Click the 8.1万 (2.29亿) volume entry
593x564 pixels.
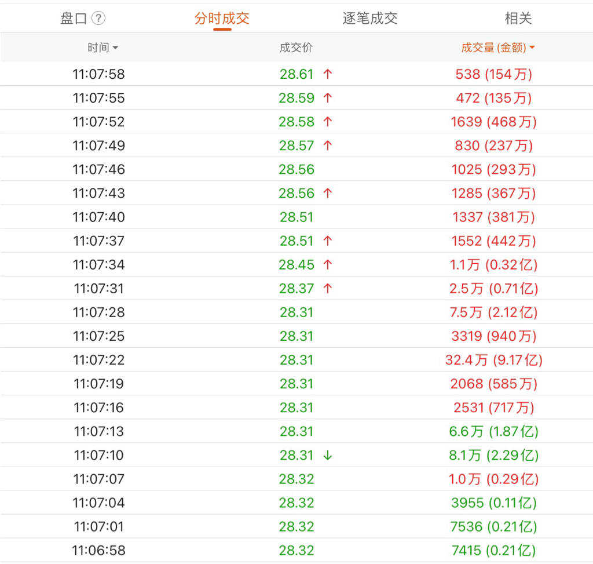(493, 456)
